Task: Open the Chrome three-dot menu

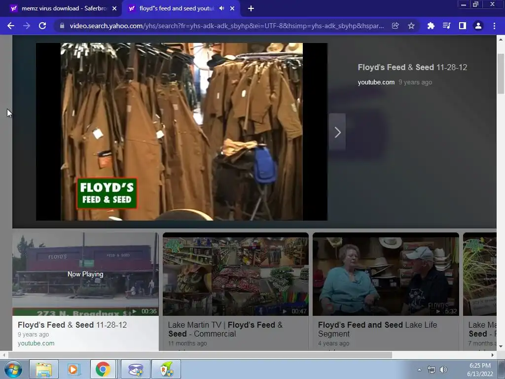Action: pos(494,26)
